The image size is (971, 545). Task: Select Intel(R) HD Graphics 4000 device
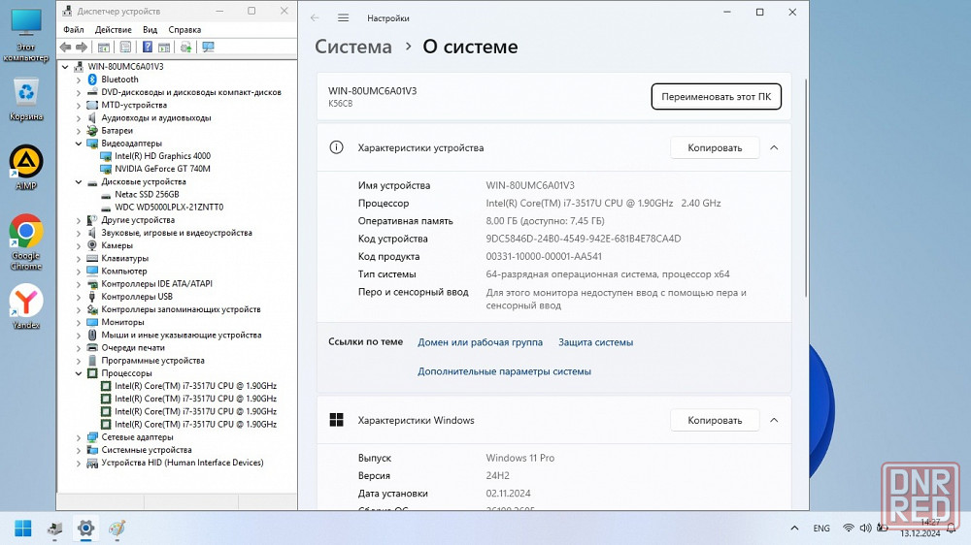click(x=162, y=156)
